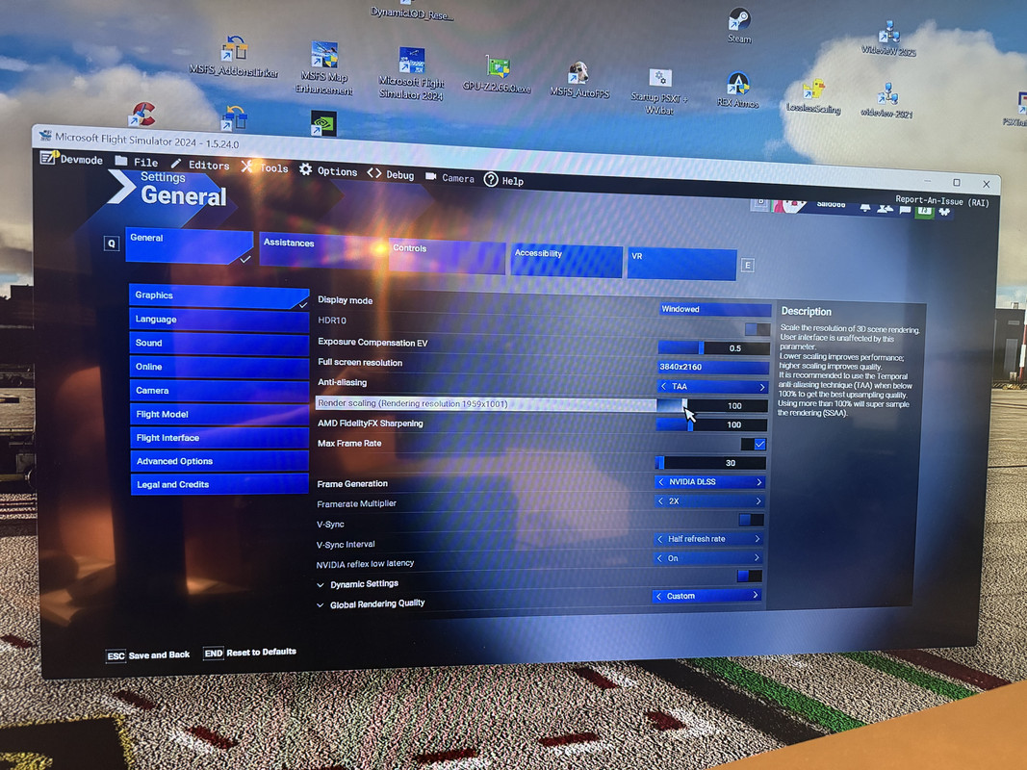Open the Language settings category
1027x770 pixels.
[x=218, y=320]
